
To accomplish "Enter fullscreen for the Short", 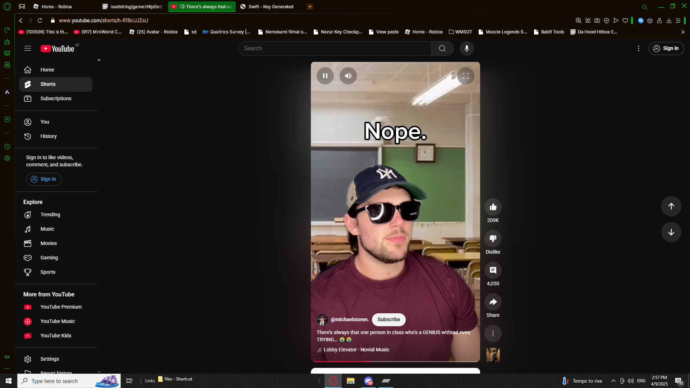I will [465, 76].
